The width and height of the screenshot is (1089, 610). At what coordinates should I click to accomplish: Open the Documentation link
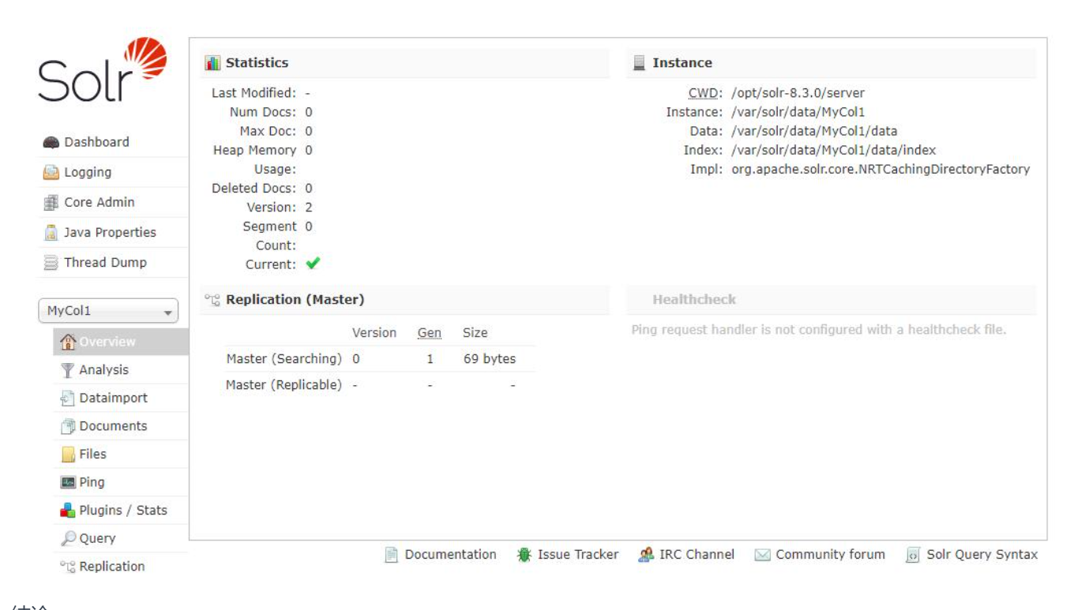(450, 555)
